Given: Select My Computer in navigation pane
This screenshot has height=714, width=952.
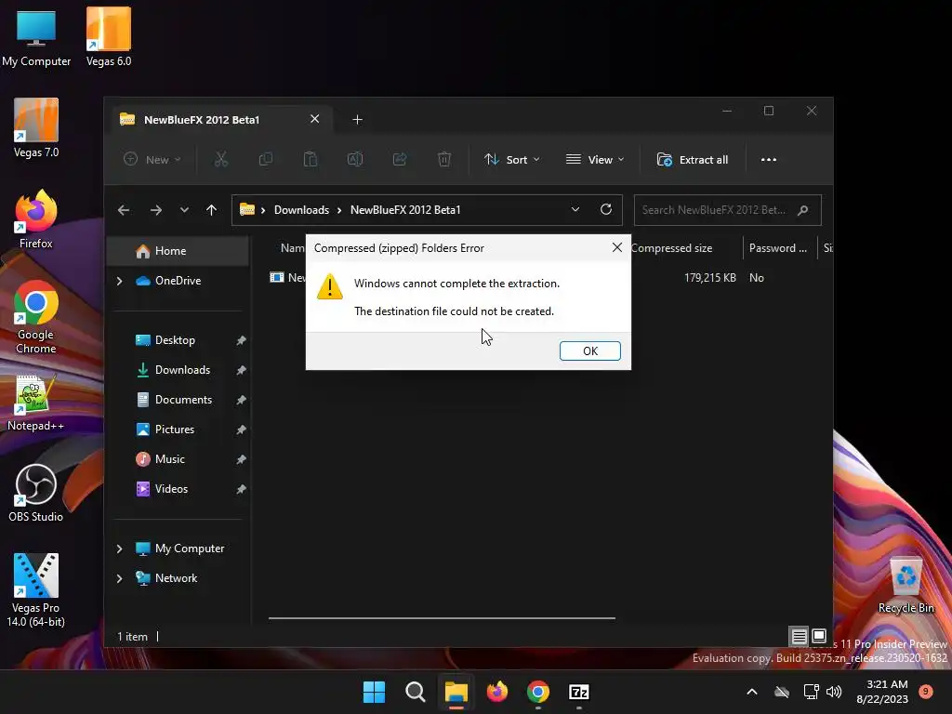Looking at the screenshot, I should click(x=190, y=549).
